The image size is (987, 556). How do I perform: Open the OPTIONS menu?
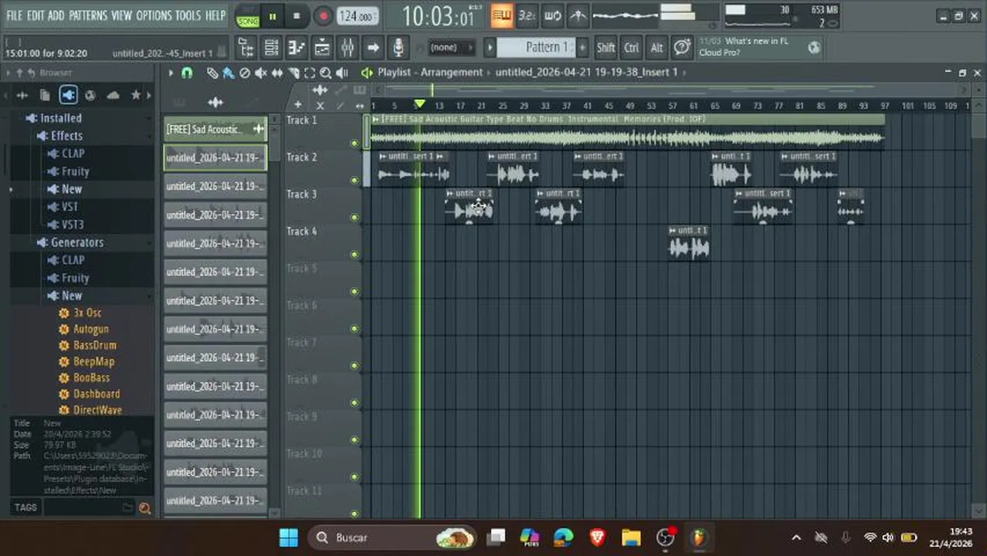pyautogui.click(x=154, y=15)
